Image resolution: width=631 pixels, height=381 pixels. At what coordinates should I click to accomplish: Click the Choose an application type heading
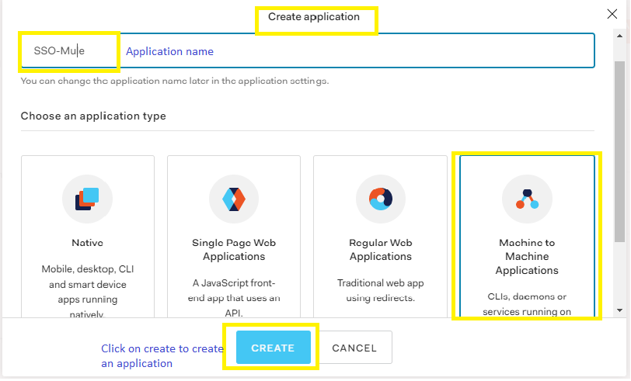point(93,116)
